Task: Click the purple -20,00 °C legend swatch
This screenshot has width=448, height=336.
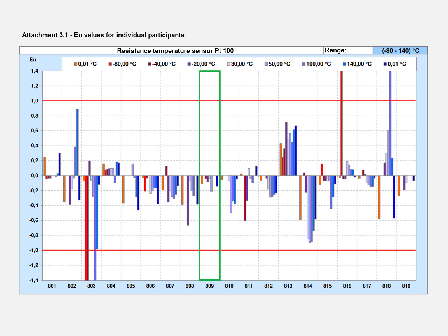Action: (x=189, y=64)
